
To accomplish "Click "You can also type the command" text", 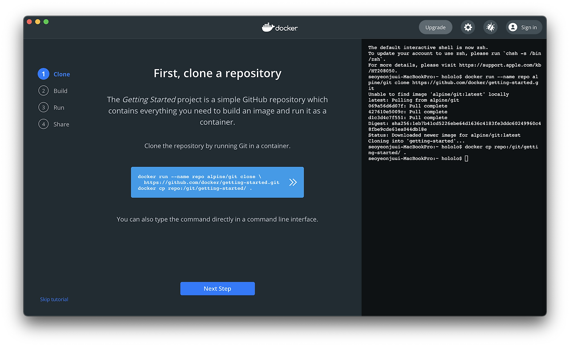I will pyautogui.click(x=217, y=219).
